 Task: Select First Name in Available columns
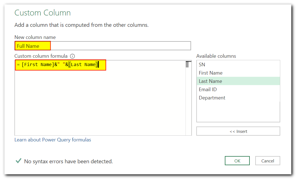click(x=238, y=73)
